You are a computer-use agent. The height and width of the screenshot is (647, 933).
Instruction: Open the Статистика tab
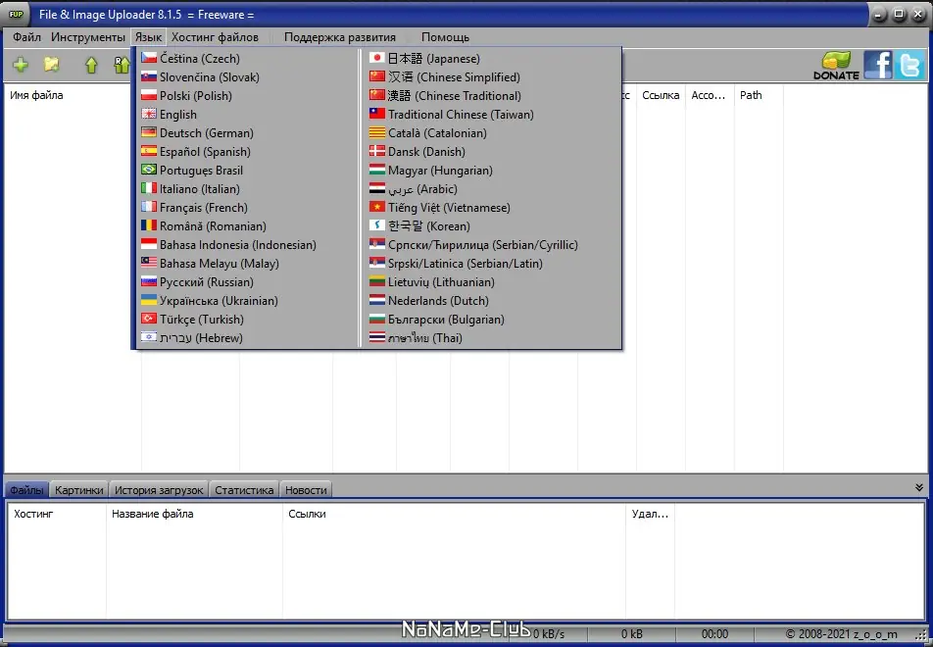tap(244, 490)
